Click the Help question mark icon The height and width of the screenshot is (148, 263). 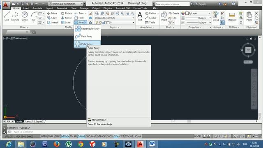[x=233, y=4]
